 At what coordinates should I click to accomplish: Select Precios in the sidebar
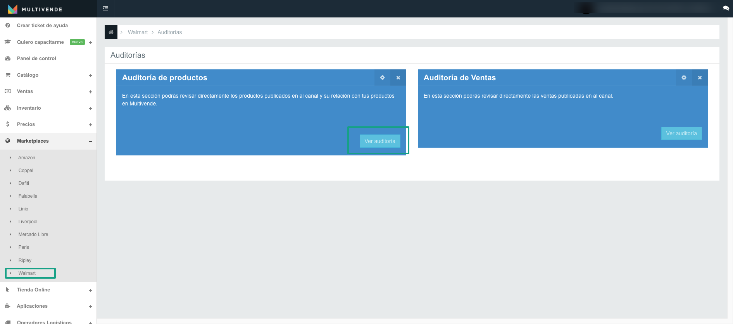point(26,124)
